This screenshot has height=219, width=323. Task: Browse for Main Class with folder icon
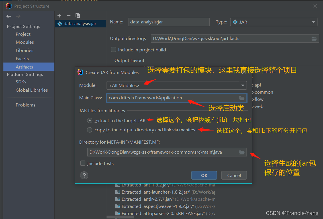[242, 98]
